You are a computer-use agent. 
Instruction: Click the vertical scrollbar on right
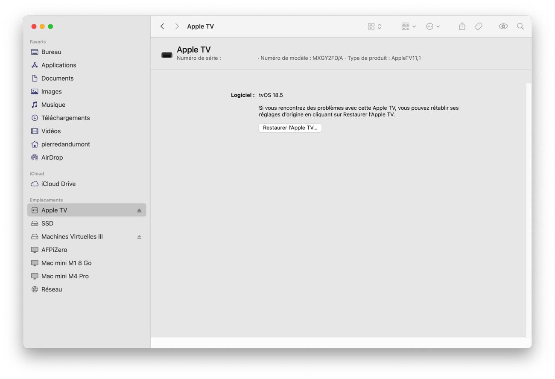529,209
